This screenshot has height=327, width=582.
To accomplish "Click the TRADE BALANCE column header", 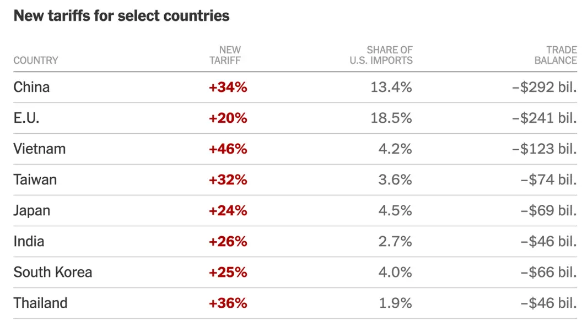I will [x=556, y=55].
